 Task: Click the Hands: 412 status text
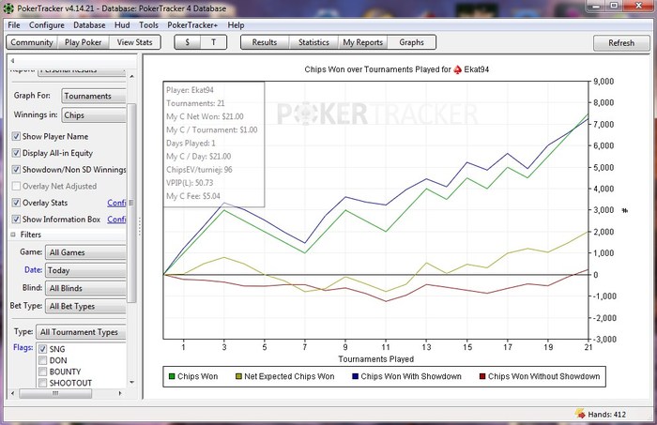click(x=606, y=415)
